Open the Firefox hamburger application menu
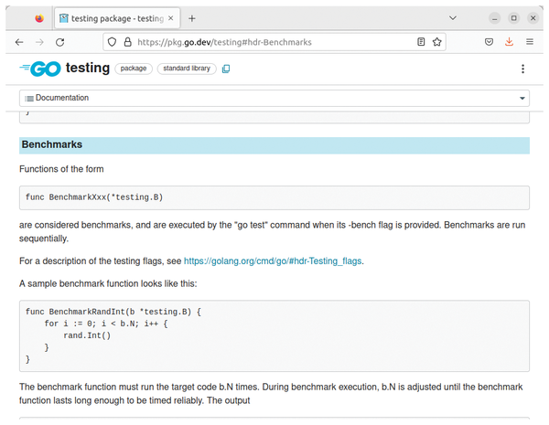 pyautogui.click(x=529, y=42)
